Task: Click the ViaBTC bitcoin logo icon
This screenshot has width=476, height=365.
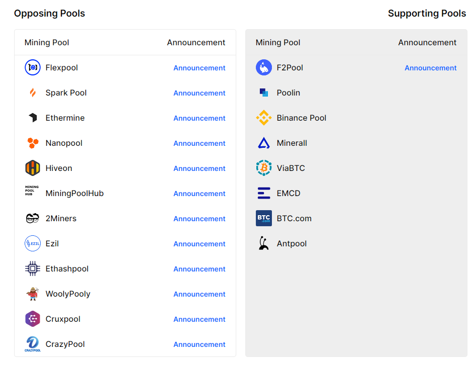Action: click(264, 168)
